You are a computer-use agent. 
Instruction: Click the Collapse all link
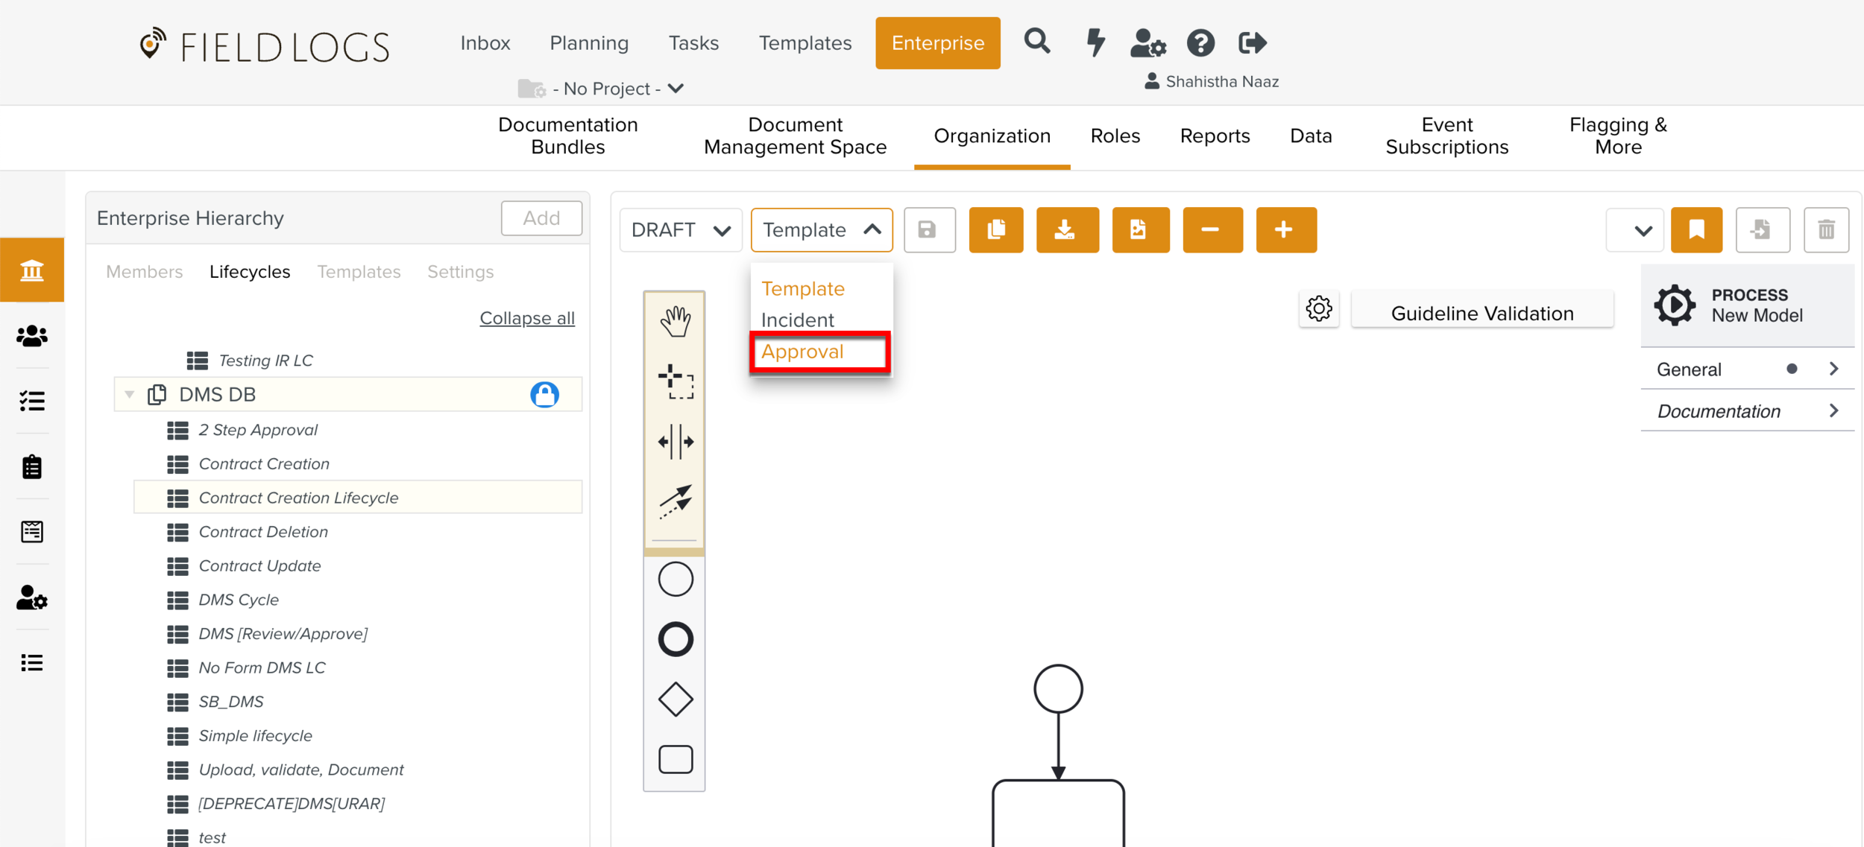tap(526, 318)
